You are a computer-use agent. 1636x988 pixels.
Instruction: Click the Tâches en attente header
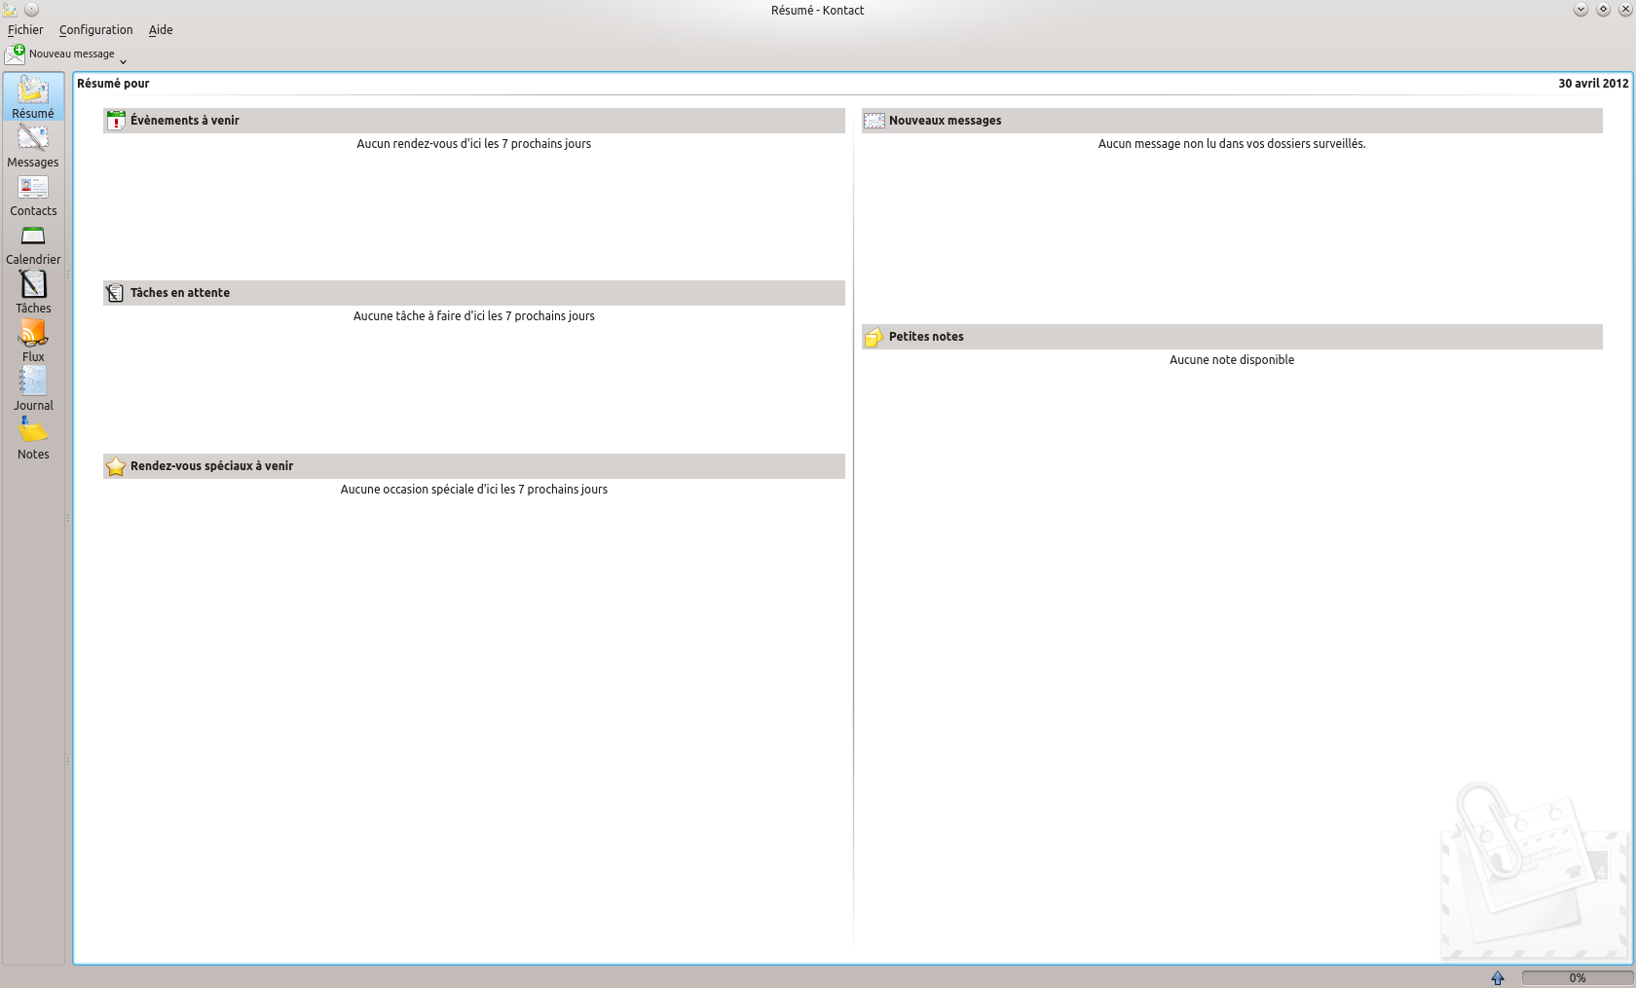coord(180,293)
